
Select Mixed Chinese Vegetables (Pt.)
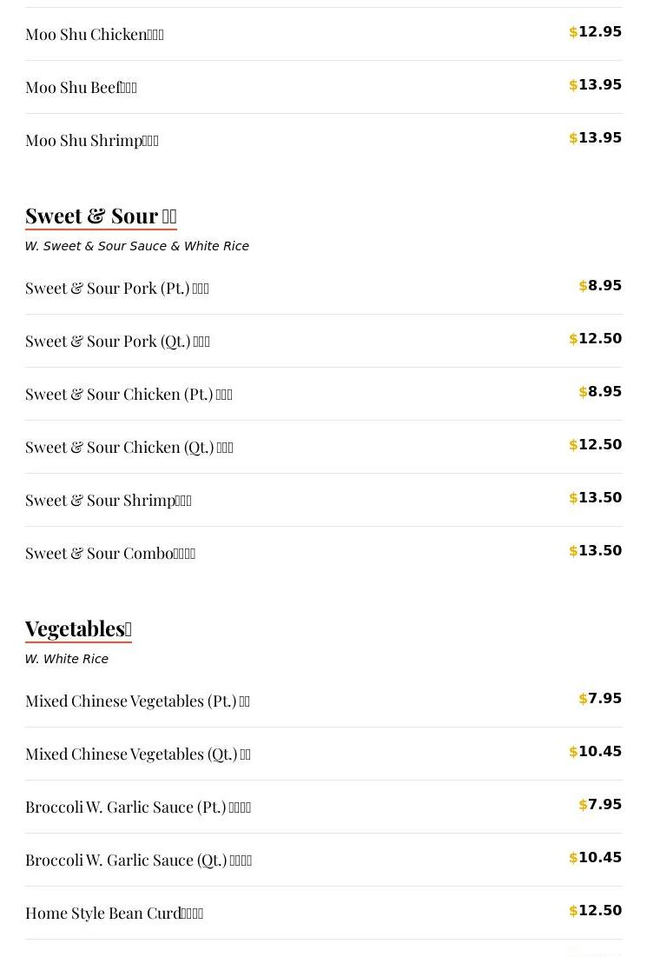(x=137, y=701)
